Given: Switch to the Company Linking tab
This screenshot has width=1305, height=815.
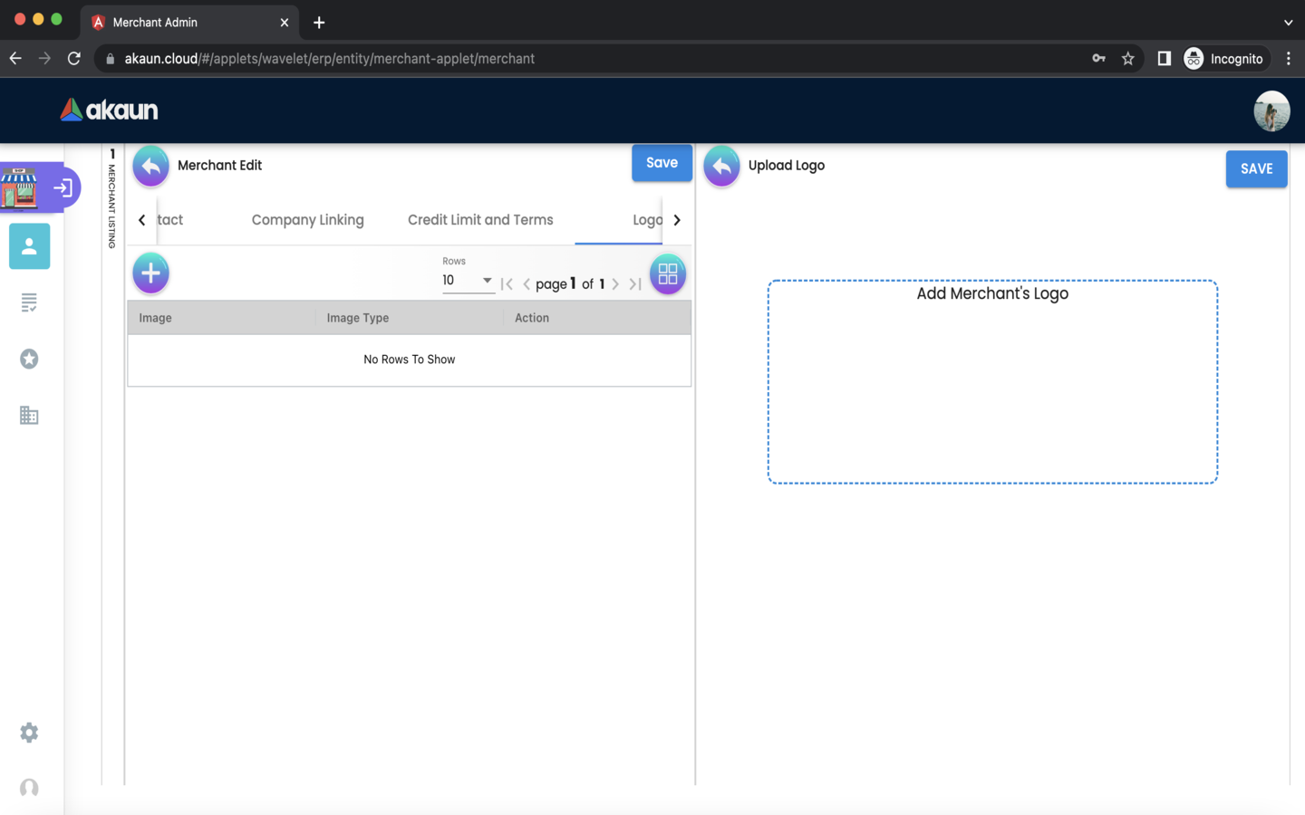Looking at the screenshot, I should click(x=307, y=220).
